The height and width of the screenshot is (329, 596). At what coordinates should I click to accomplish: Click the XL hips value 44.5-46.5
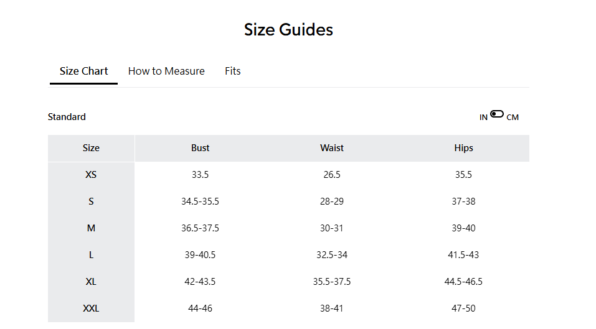(463, 282)
